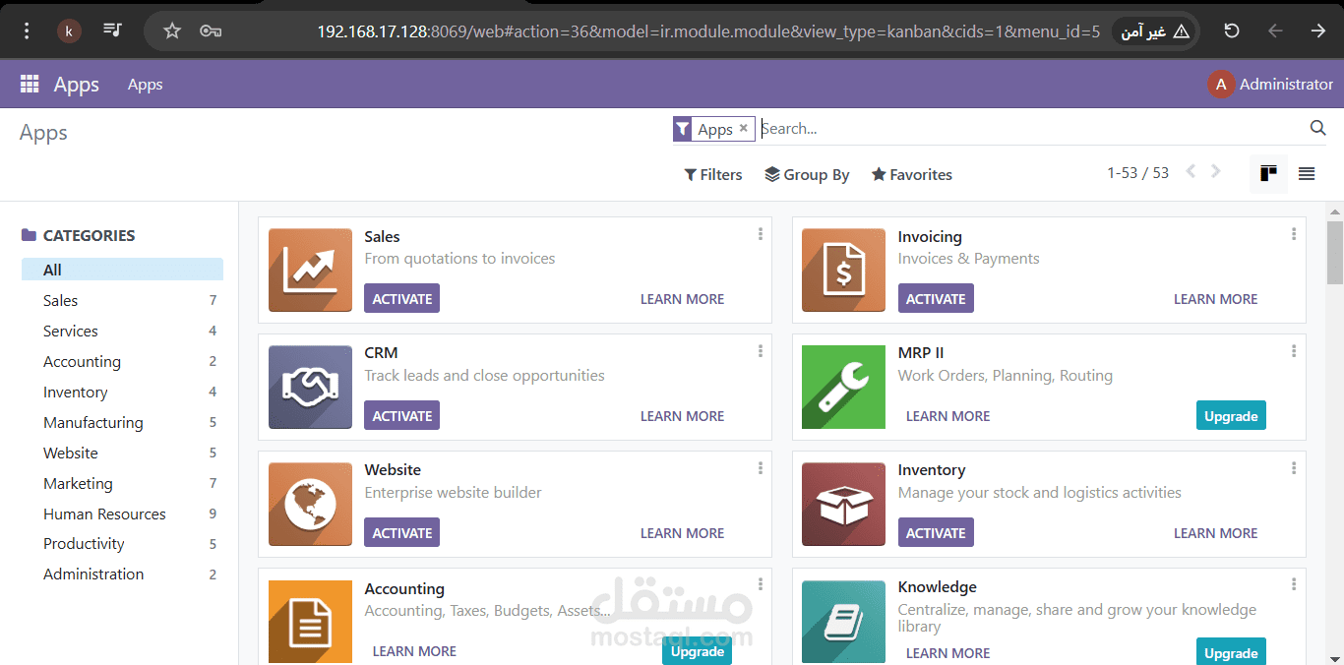Click the browser profile k avatar

69,30
